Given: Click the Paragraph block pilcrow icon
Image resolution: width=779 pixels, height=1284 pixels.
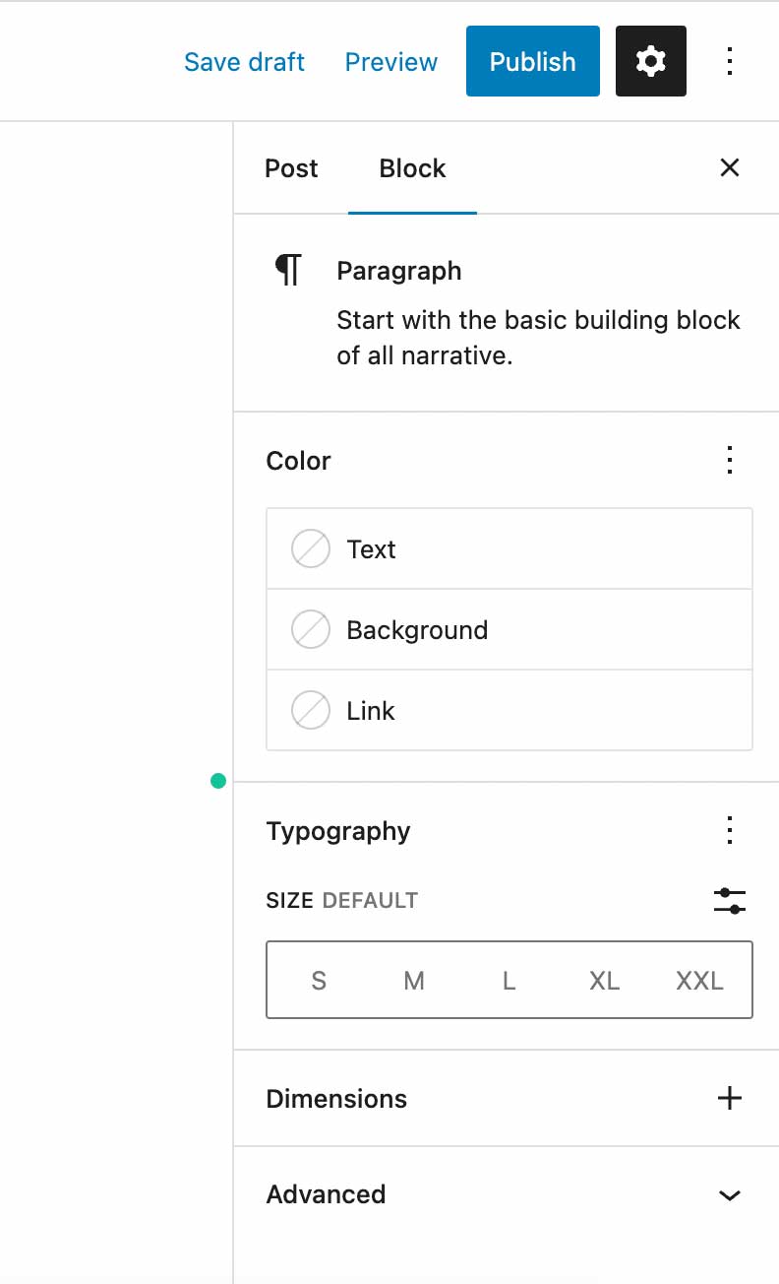Looking at the screenshot, I should point(288,269).
